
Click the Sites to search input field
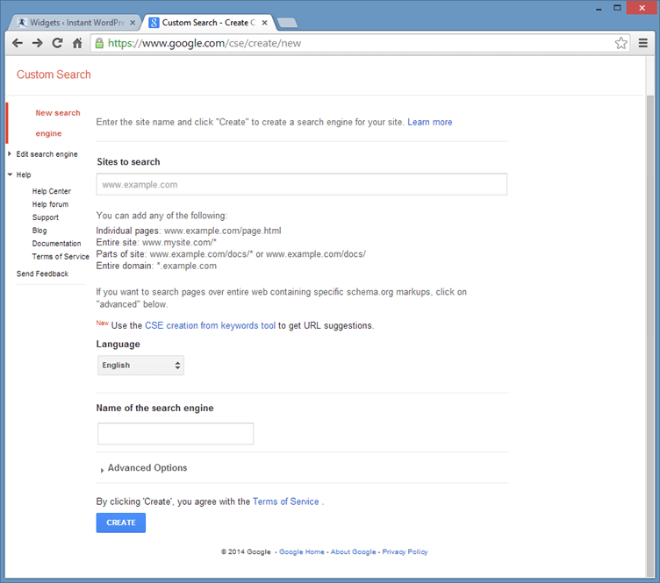click(301, 184)
